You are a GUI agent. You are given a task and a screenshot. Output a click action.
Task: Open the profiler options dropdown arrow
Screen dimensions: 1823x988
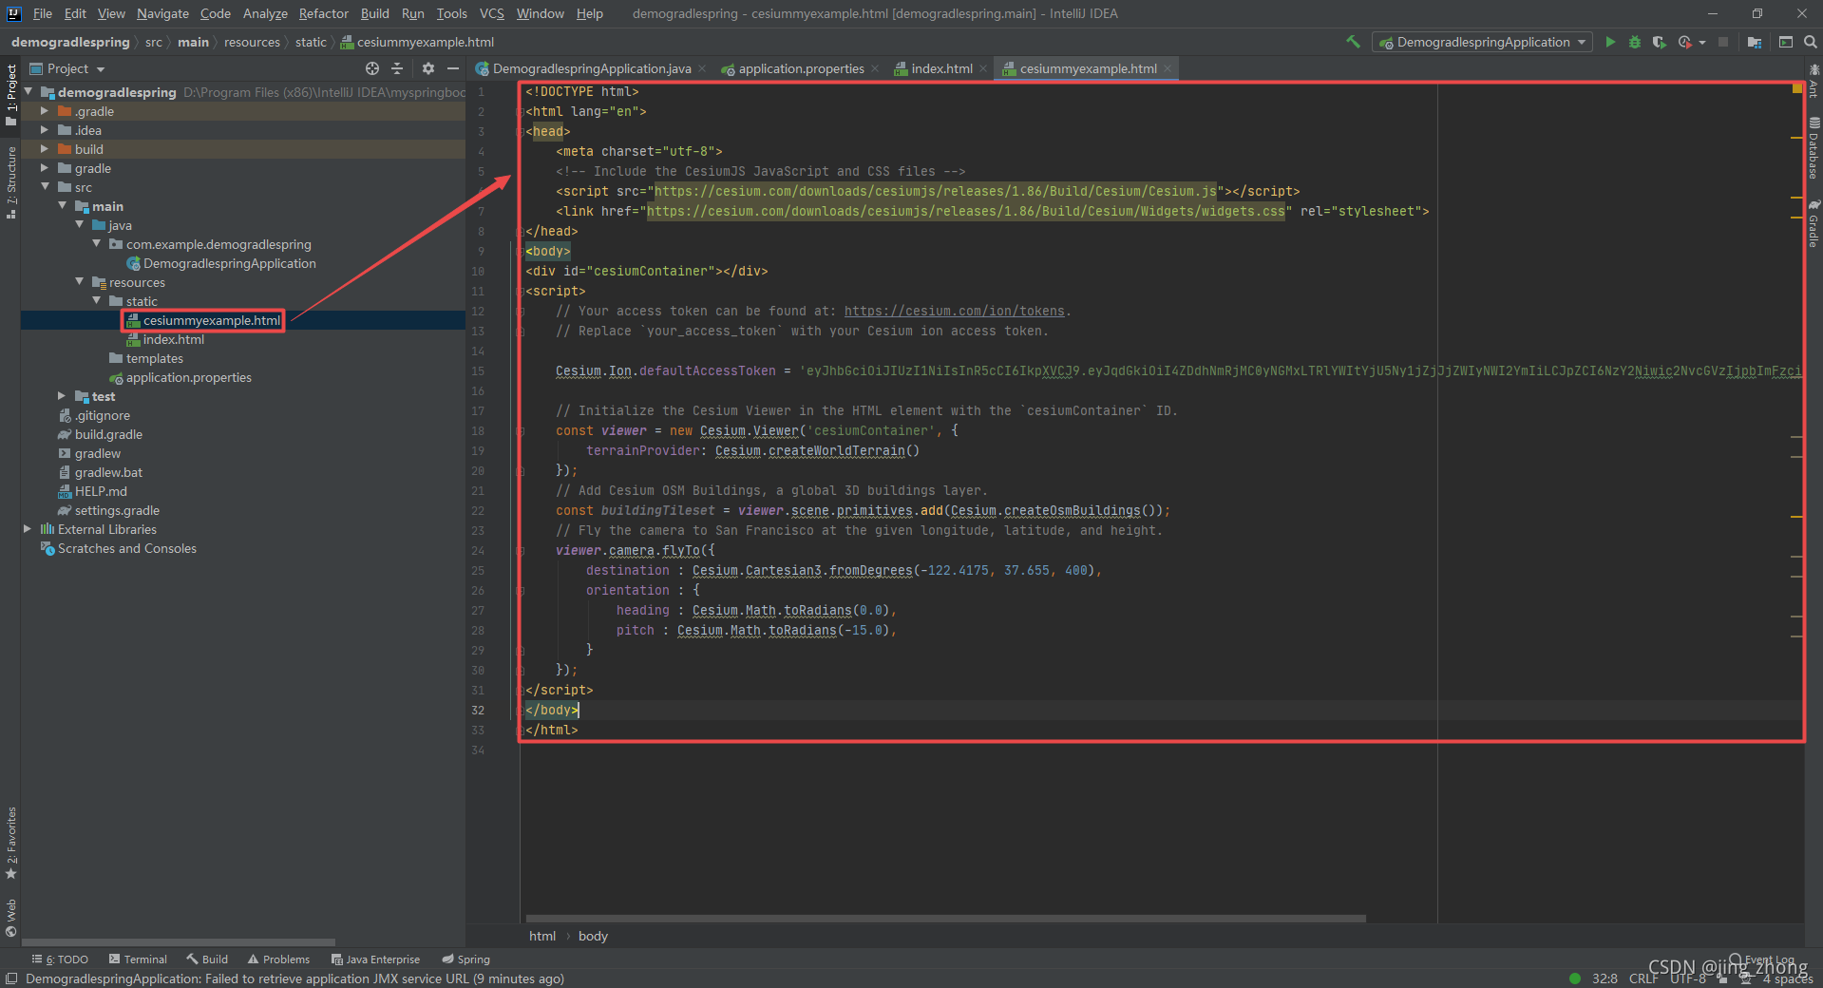(x=1701, y=42)
